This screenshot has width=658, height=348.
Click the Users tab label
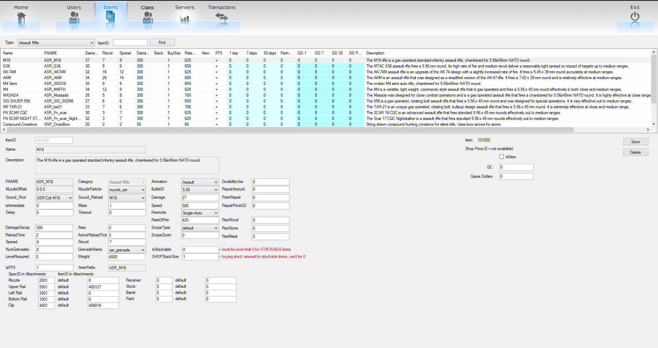click(74, 7)
